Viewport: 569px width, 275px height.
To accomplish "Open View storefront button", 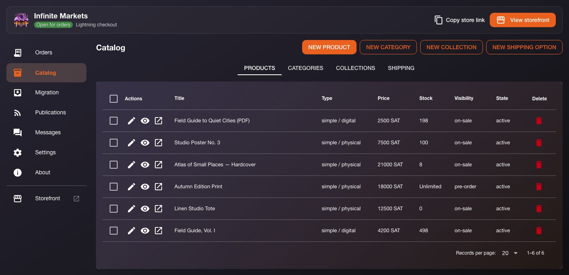I will click(523, 20).
